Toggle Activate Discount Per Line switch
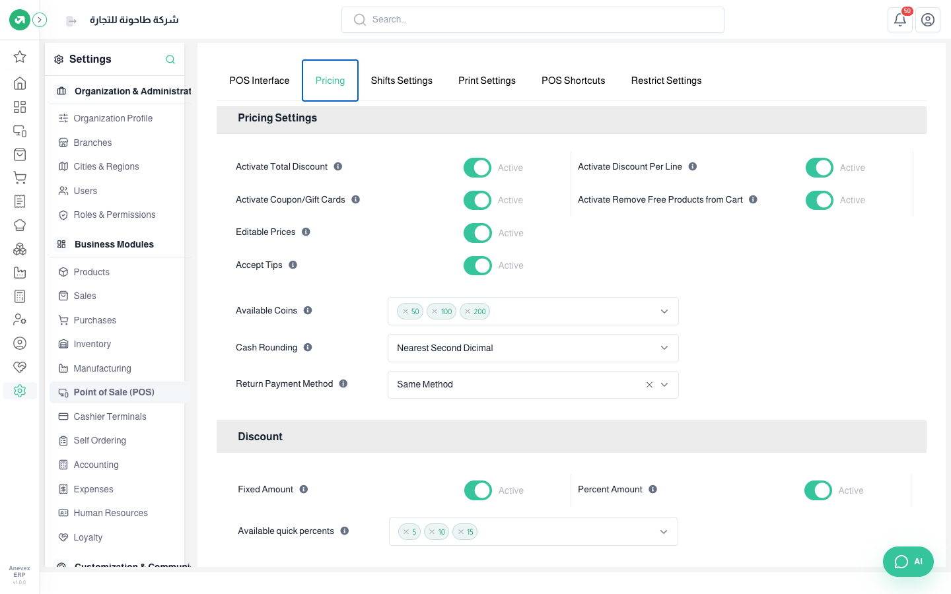951x594 pixels. pos(820,168)
